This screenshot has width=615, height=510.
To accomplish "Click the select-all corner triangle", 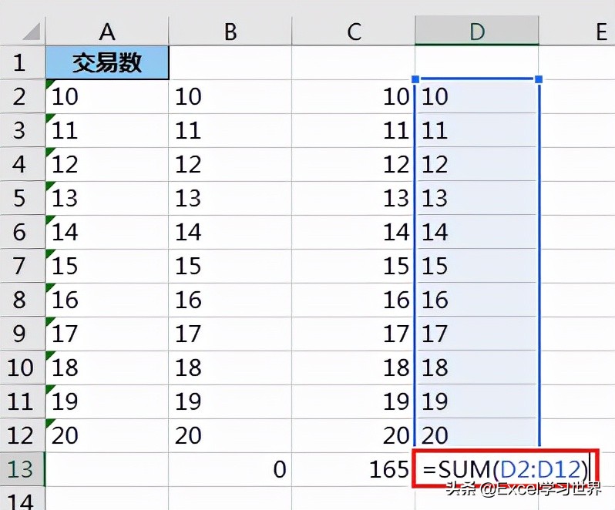I will 32,32.
